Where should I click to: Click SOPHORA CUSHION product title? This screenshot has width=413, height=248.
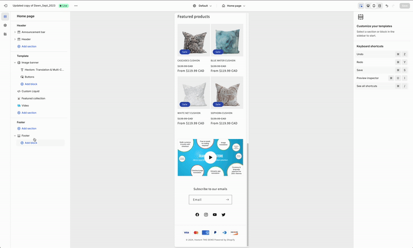click(x=221, y=113)
